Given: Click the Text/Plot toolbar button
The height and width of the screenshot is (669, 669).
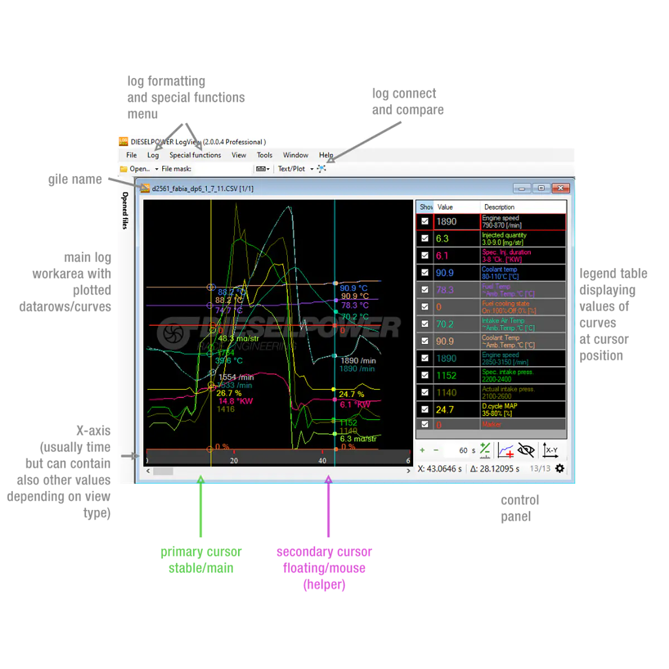Looking at the screenshot, I should [x=292, y=169].
